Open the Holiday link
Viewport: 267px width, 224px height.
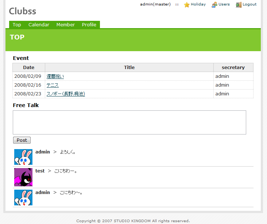click(198, 4)
